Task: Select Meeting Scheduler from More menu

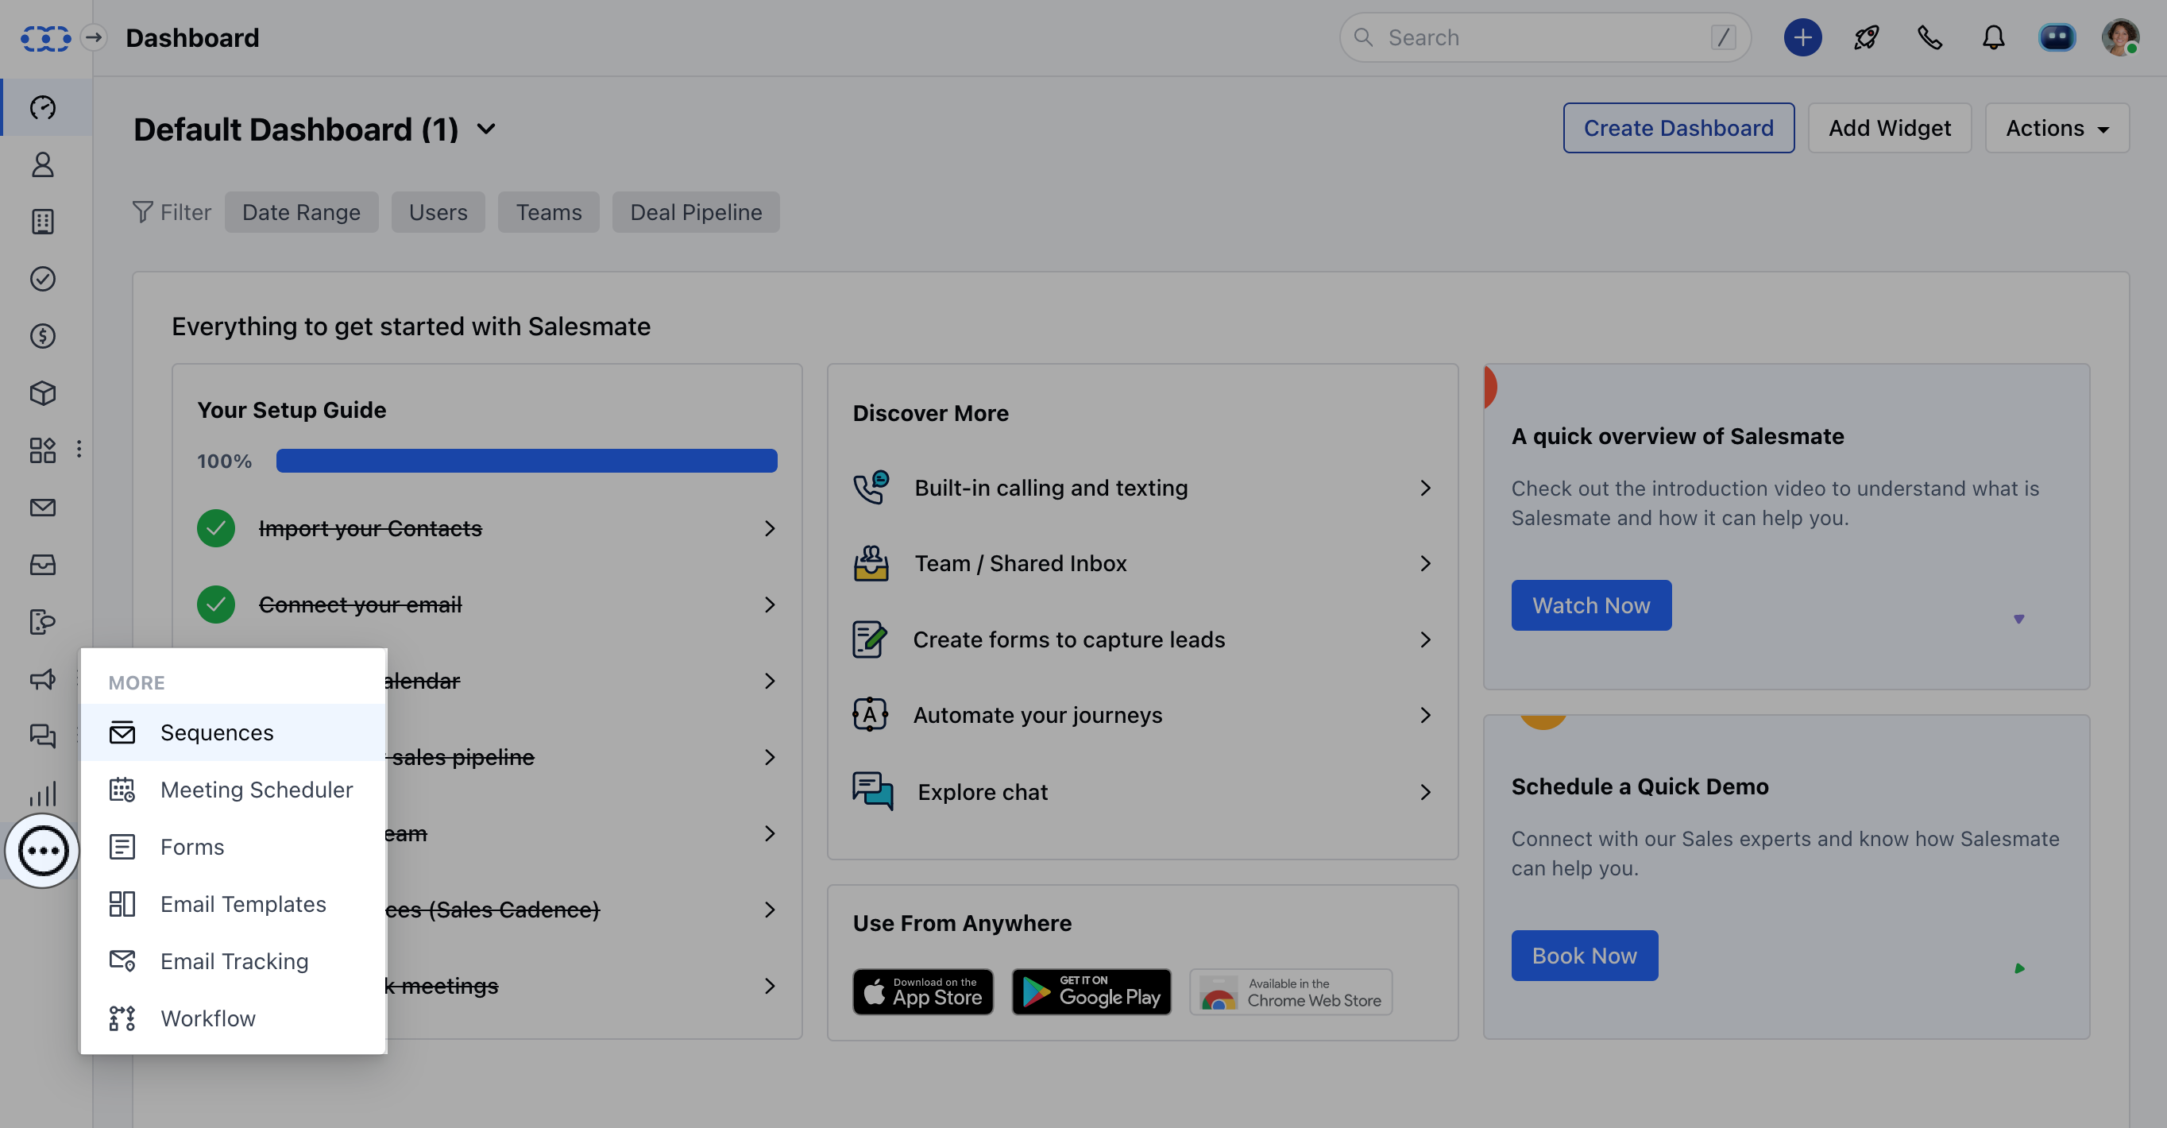Action: pos(233,790)
